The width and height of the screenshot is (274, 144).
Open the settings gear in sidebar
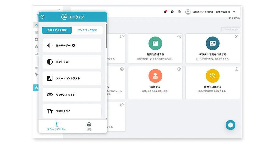(36, 88)
